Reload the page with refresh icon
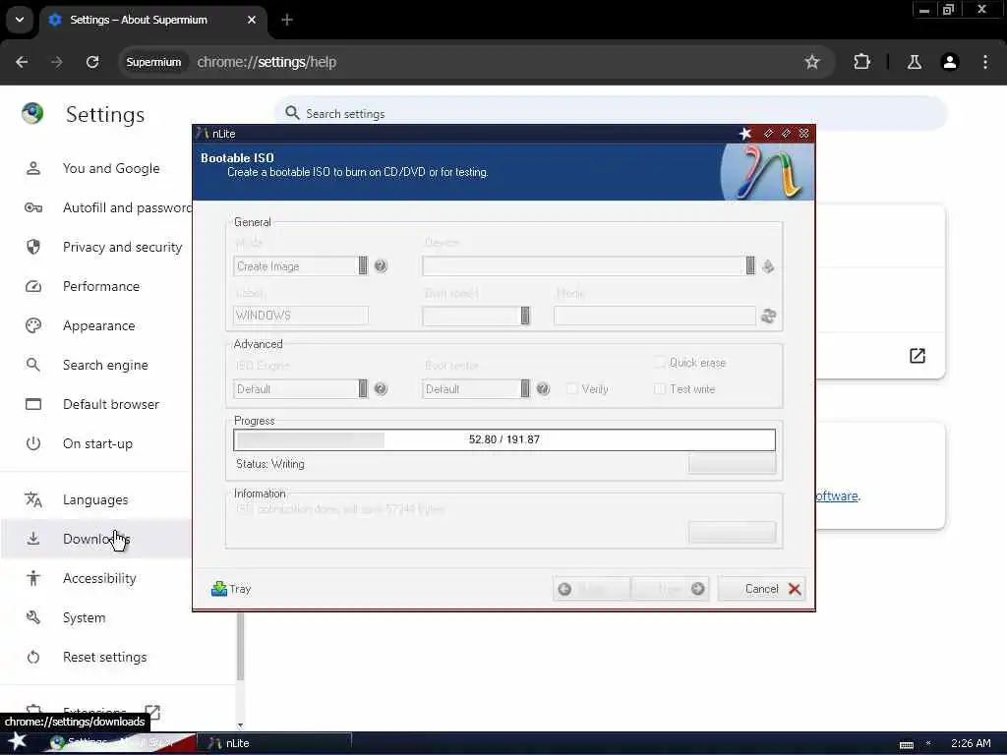 [92, 62]
